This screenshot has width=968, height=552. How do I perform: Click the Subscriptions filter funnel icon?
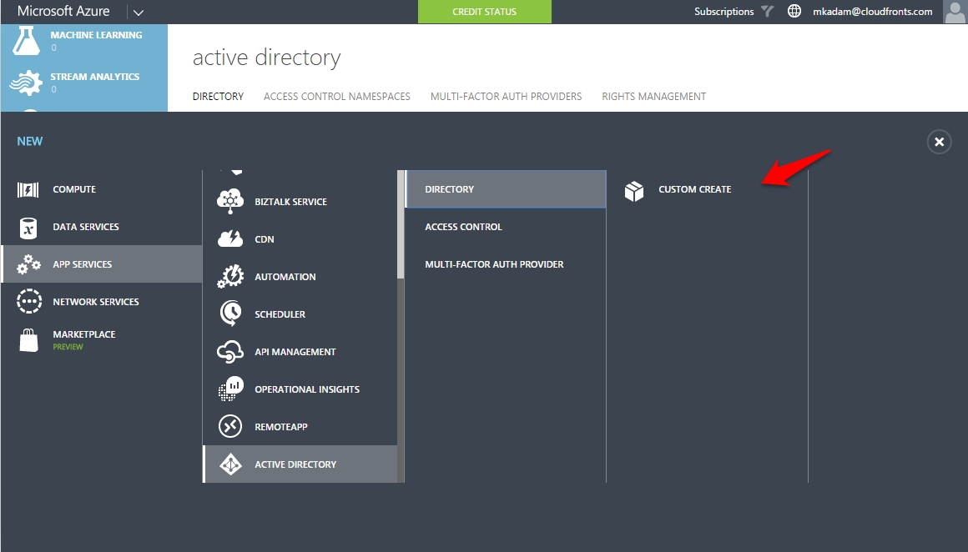pyautogui.click(x=767, y=11)
